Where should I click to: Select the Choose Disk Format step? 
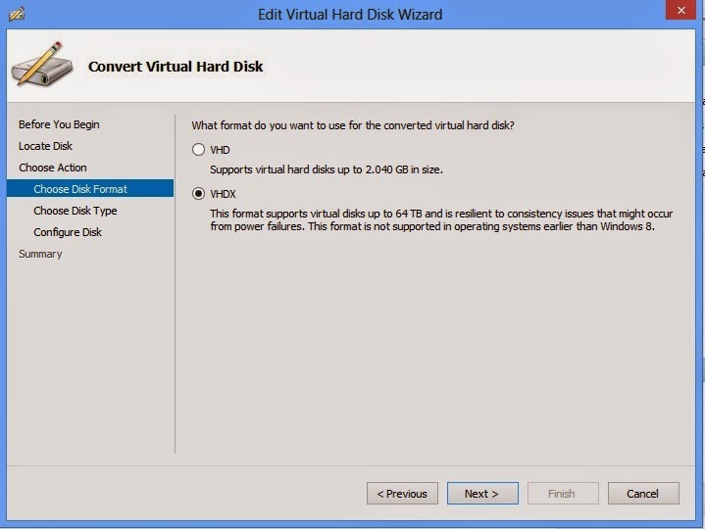80,189
